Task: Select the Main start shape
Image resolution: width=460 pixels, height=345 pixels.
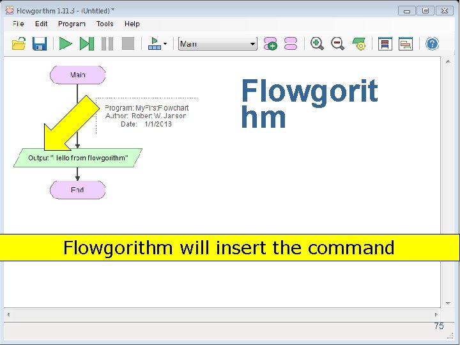Action: (x=77, y=75)
